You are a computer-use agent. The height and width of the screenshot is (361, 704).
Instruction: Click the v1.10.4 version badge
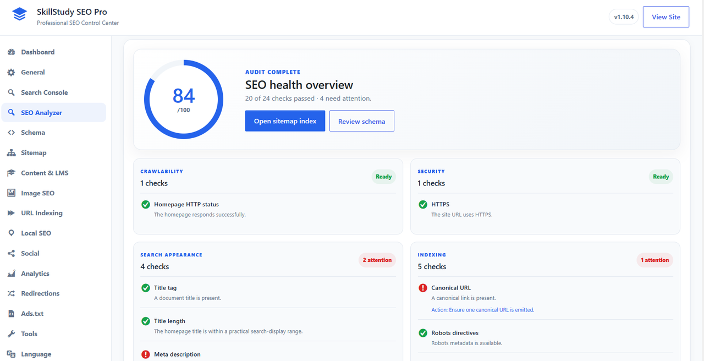624,17
